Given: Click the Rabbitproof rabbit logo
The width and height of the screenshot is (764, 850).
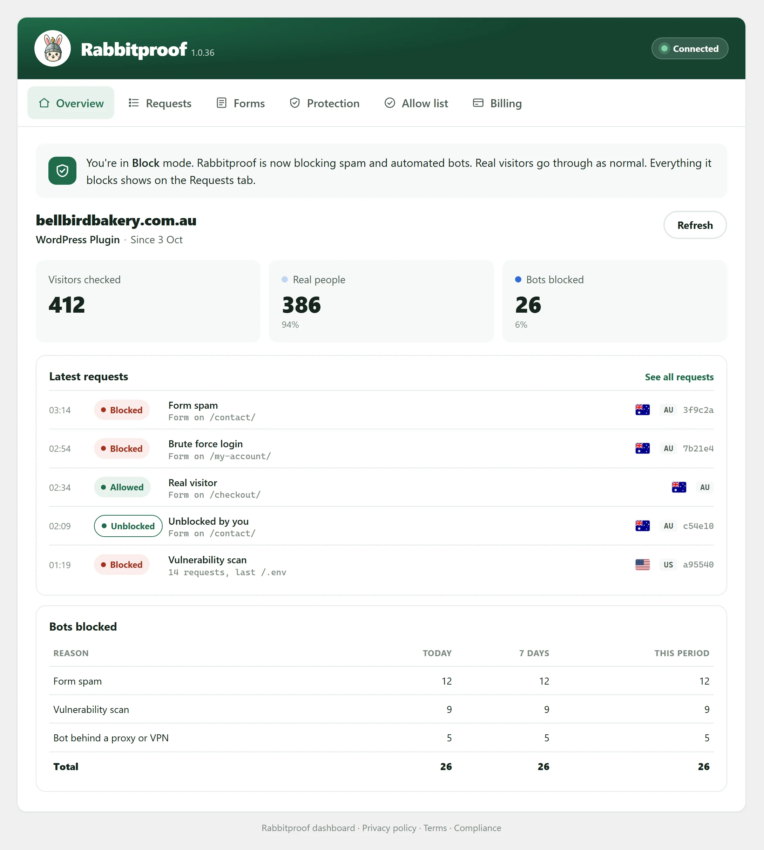Looking at the screenshot, I should tap(53, 48).
